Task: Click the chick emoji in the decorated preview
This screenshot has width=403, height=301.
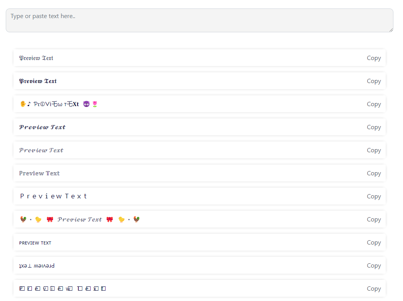Action: (x=38, y=219)
